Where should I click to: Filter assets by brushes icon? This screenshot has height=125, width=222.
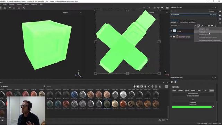tap(149, 86)
